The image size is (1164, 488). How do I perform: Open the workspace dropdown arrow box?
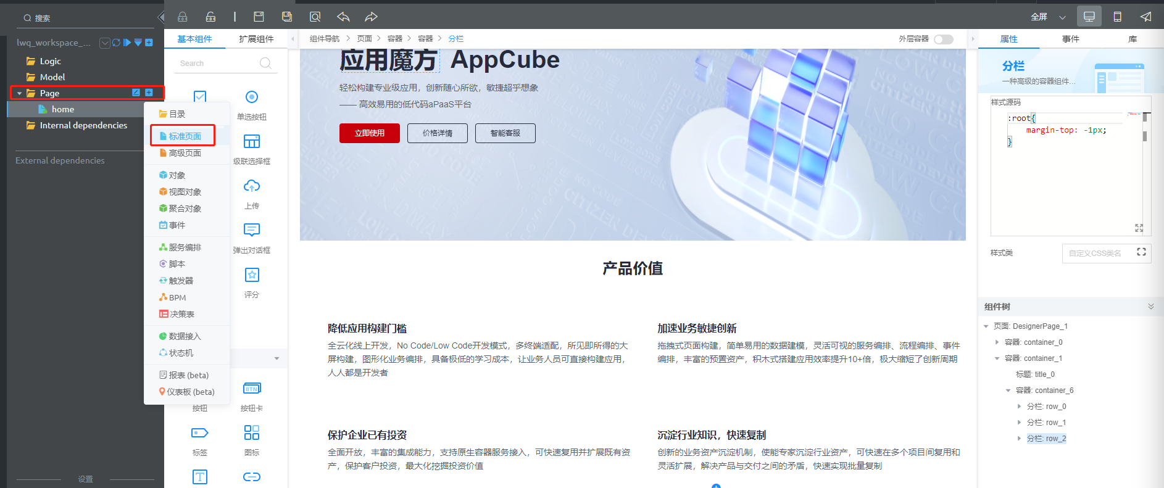coord(105,43)
